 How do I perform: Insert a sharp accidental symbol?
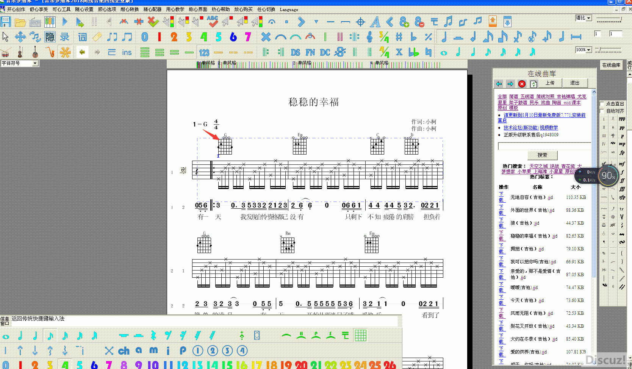(399, 37)
